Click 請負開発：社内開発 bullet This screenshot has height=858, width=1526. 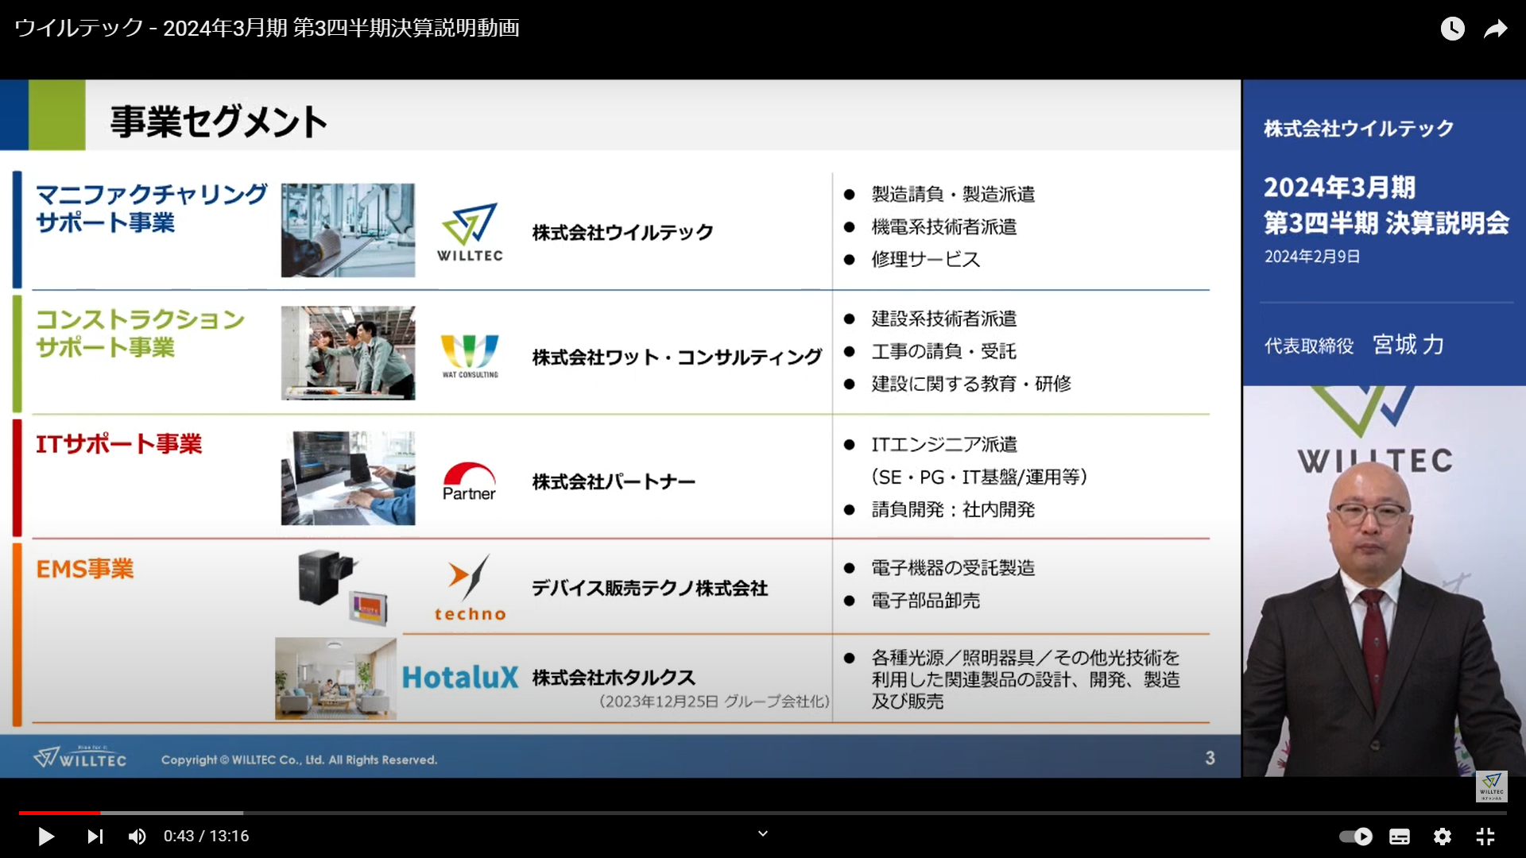(x=953, y=509)
